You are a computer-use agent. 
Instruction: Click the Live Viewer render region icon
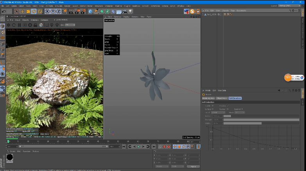47,25
